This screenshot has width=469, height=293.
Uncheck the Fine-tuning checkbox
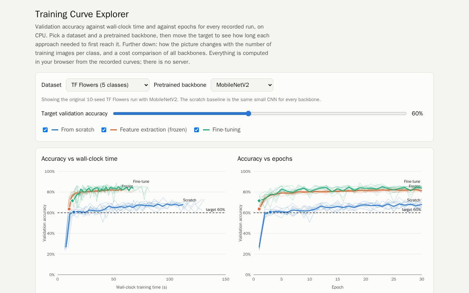coord(196,130)
